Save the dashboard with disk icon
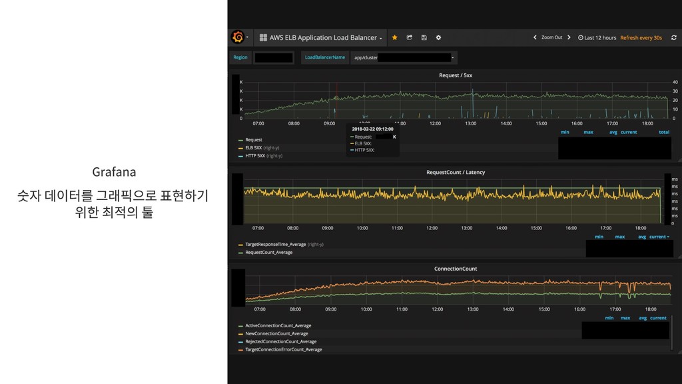 point(424,37)
